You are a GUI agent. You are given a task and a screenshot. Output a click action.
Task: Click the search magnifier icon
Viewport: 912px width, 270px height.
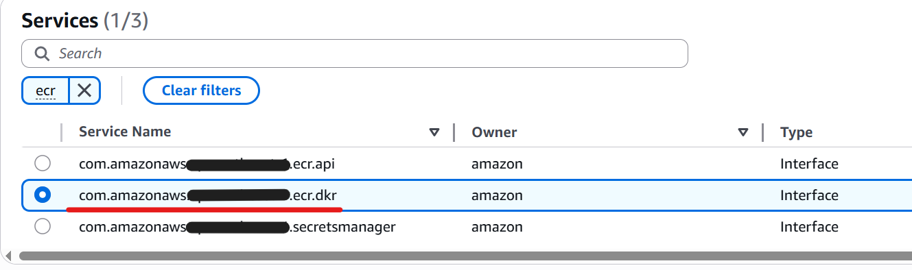tap(42, 53)
